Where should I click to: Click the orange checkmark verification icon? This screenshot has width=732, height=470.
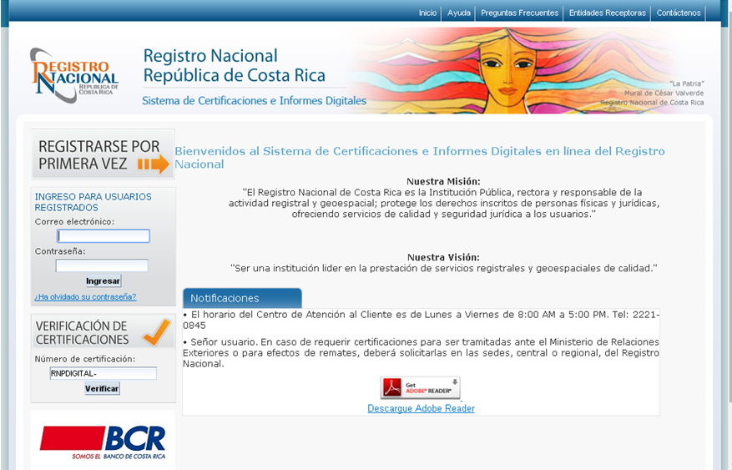click(156, 331)
